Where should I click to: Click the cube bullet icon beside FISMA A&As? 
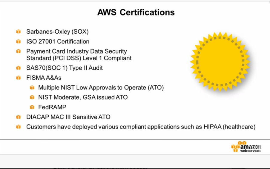[x=19, y=78]
